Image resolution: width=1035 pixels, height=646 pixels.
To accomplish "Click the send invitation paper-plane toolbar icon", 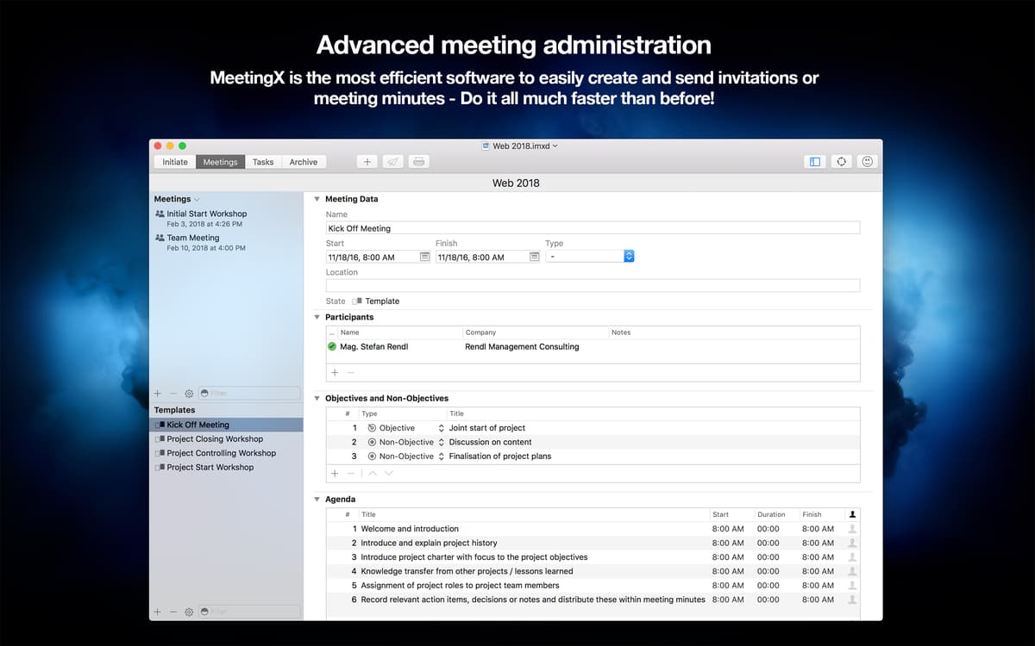I will point(392,162).
